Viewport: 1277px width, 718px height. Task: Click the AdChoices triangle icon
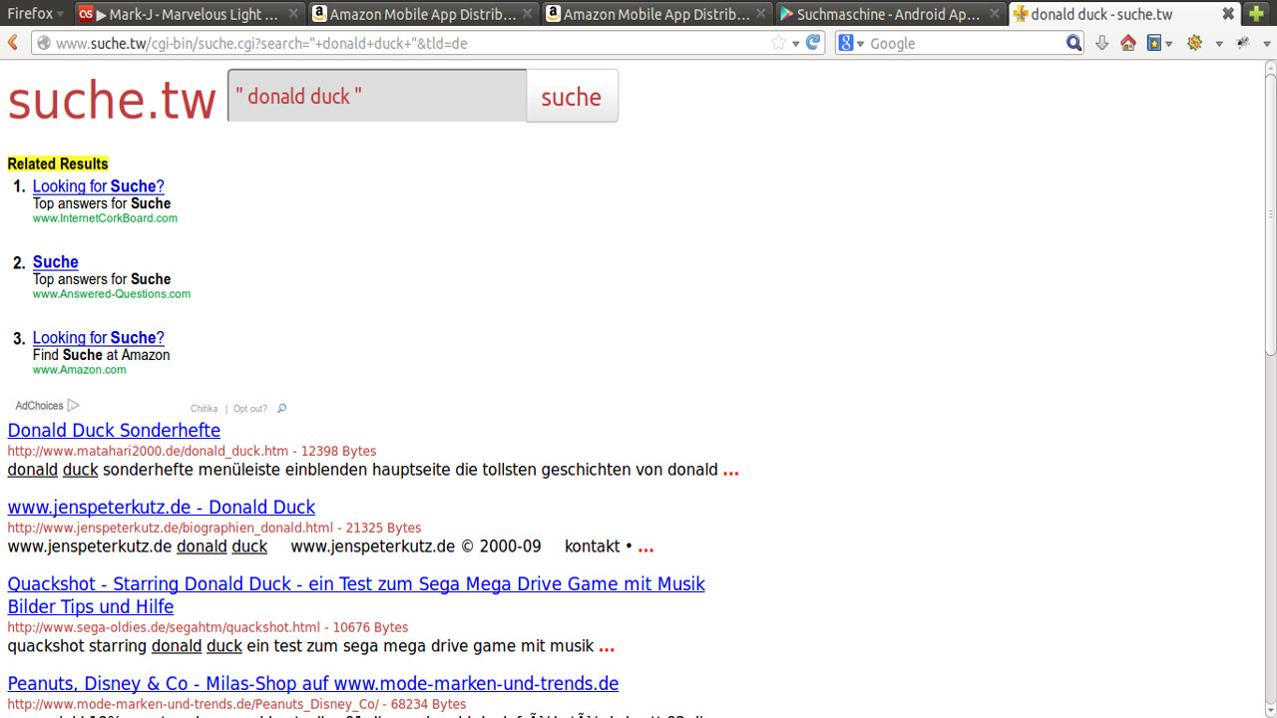coord(74,406)
